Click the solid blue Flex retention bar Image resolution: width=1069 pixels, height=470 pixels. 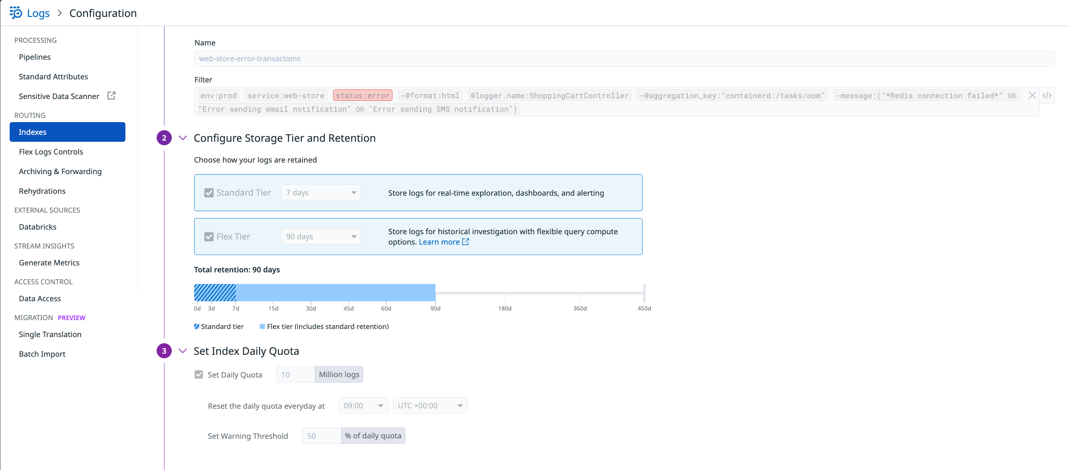(335, 292)
